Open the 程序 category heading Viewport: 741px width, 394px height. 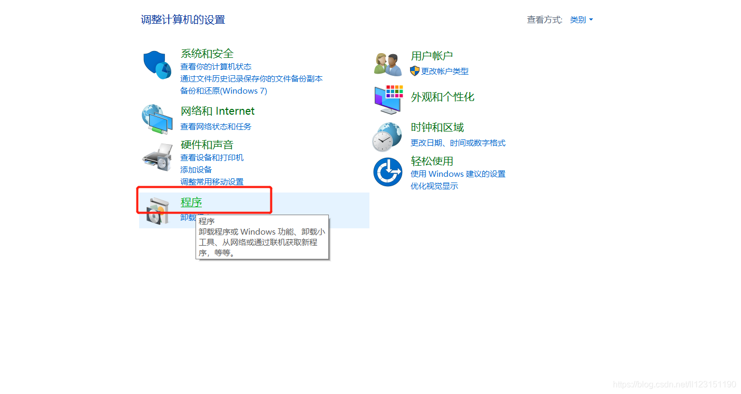click(x=191, y=203)
